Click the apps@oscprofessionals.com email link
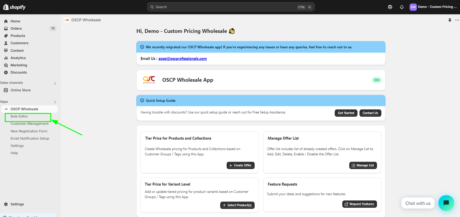 [x=182, y=58]
